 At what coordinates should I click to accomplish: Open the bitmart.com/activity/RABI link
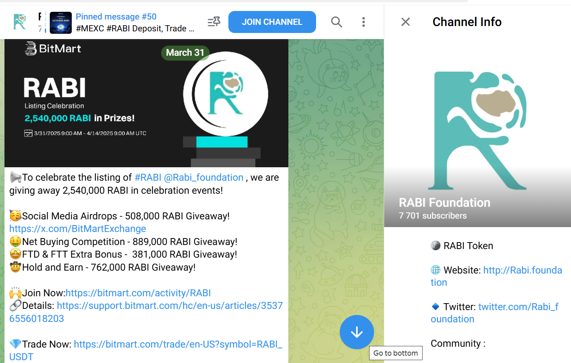pyautogui.click(x=138, y=293)
